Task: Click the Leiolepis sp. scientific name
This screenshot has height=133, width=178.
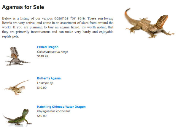Action: tap(45, 83)
